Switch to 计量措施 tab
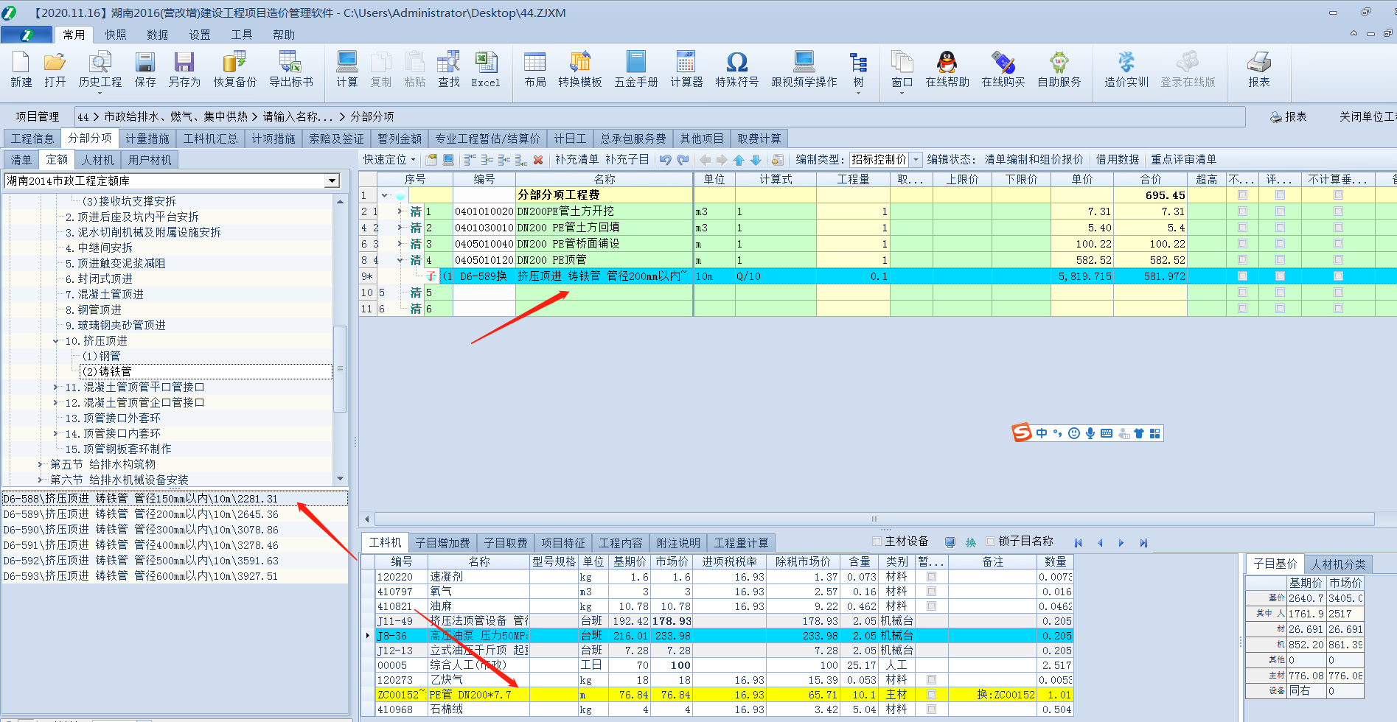Viewport: 1397px width, 722px height. (147, 139)
